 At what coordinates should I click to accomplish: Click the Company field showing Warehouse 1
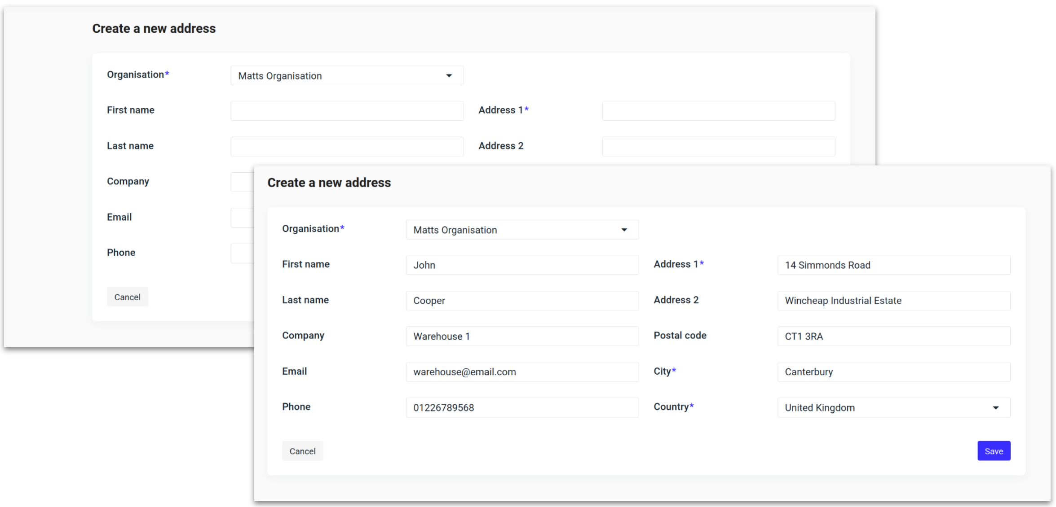[x=521, y=336]
